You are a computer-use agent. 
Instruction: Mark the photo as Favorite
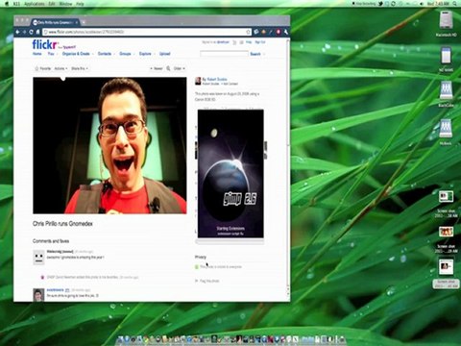pos(42,68)
